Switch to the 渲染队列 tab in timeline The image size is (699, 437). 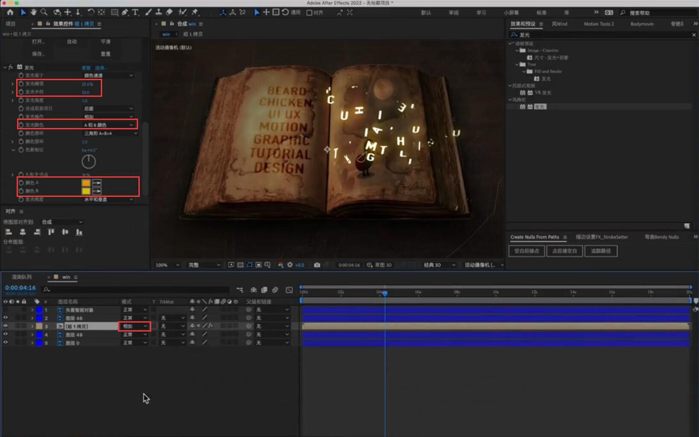click(x=22, y=277)
